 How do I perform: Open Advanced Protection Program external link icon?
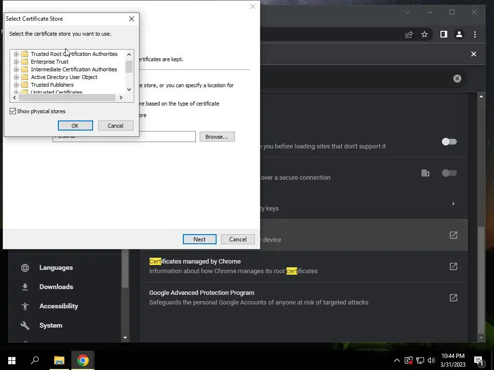453,297
